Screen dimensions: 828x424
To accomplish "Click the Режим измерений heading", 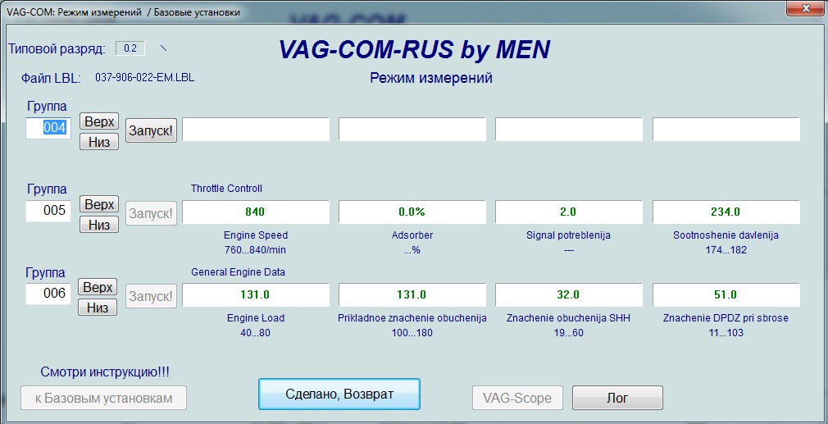I will pyautogui.click(x=431, y=78).
